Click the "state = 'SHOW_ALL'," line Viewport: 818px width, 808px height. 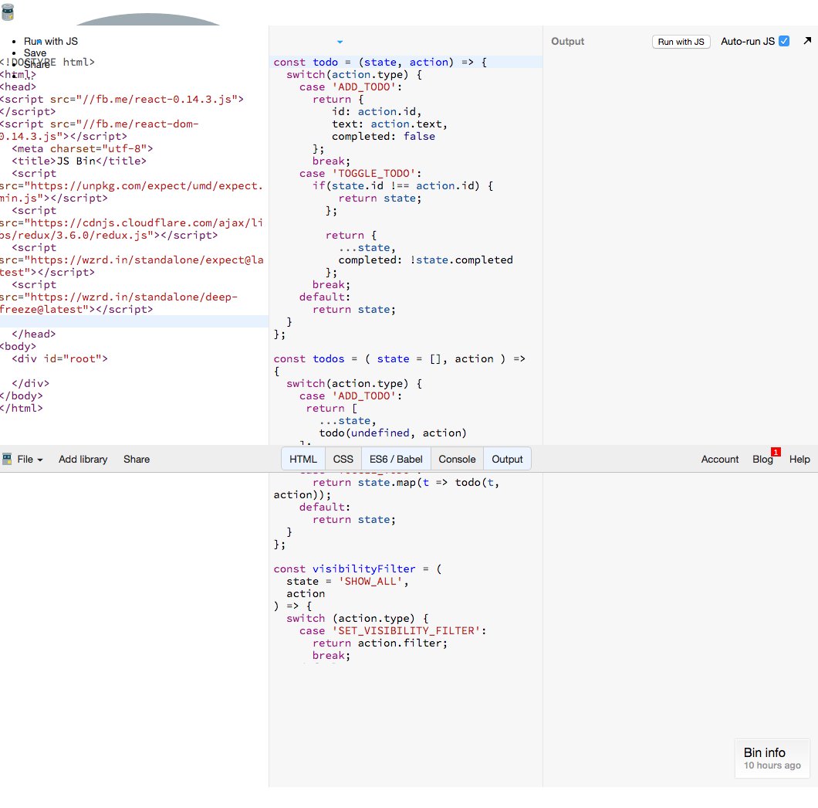[347, 582]
